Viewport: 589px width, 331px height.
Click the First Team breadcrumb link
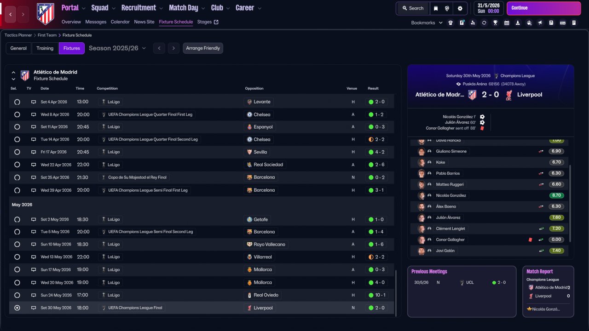pos(47,35)
